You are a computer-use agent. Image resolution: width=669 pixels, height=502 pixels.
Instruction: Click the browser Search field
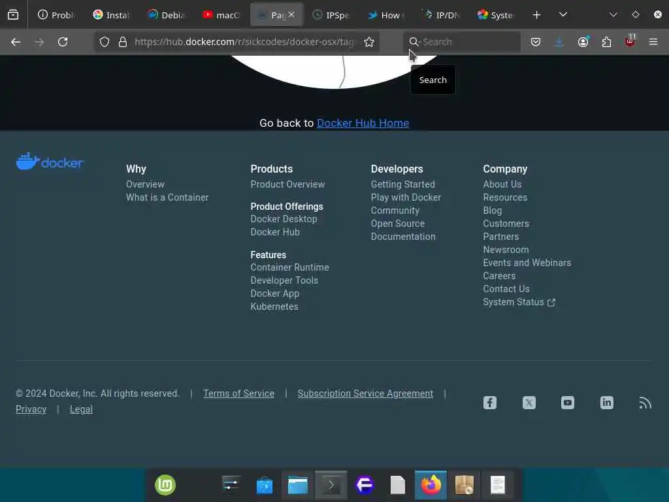click(x=462, y=42)
